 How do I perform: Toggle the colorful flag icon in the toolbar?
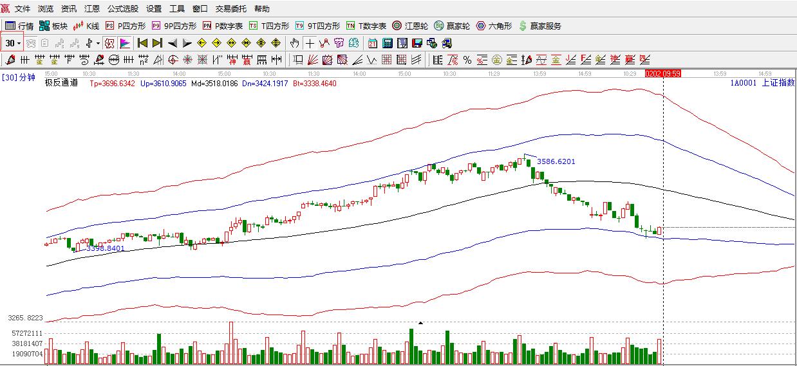coord(125,43)
